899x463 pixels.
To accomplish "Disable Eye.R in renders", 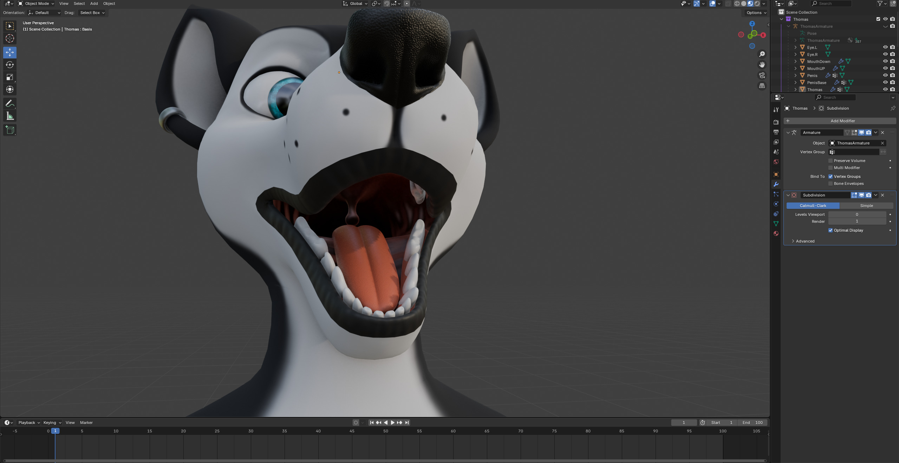I will 893,54.
